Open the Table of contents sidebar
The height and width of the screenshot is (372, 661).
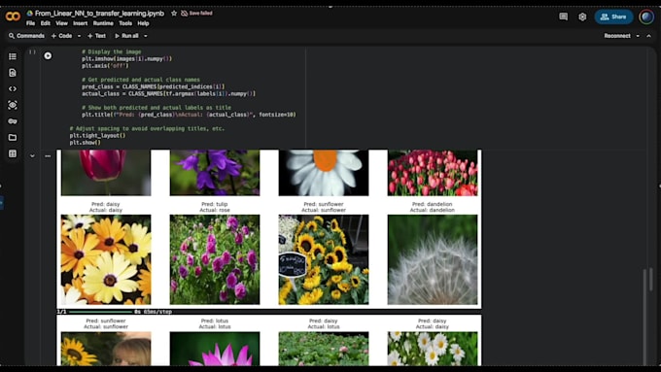pyautogui.click(x=13, y=56)
